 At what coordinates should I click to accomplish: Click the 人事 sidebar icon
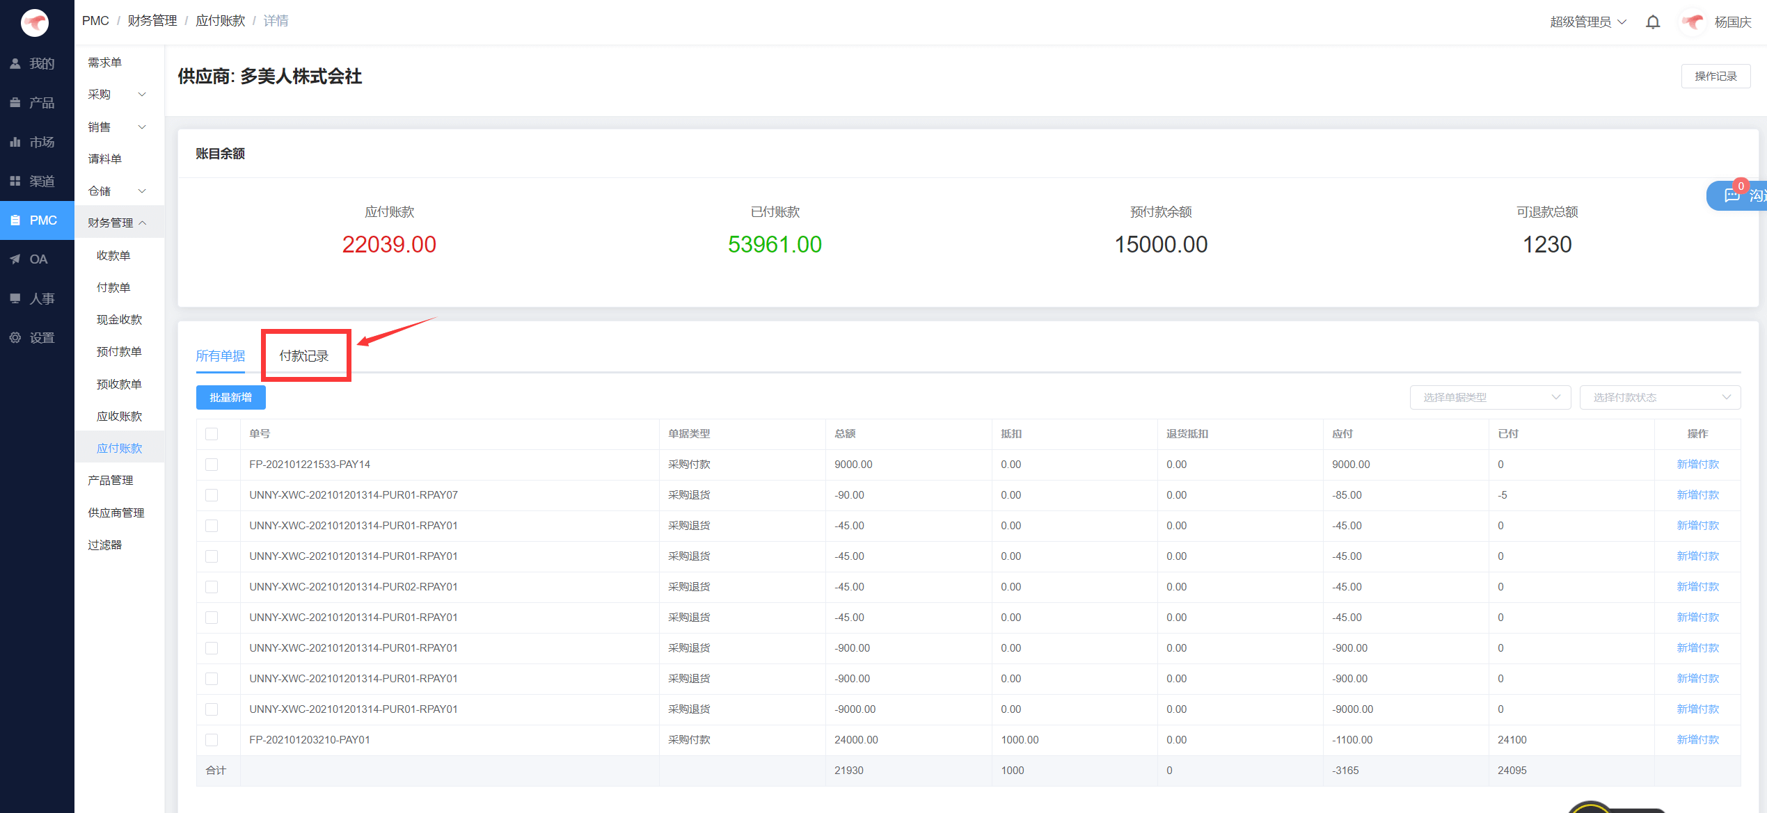15,298
